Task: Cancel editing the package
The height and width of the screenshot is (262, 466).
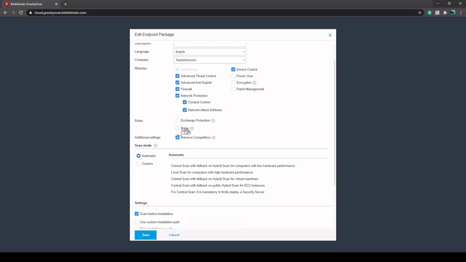Action: pos(174,235)
